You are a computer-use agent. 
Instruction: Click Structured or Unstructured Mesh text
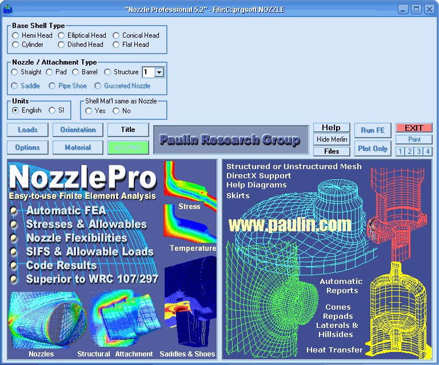pos(294,167)
